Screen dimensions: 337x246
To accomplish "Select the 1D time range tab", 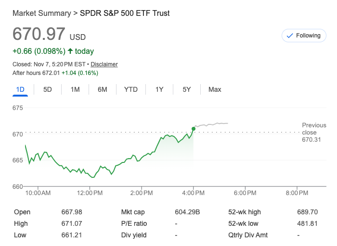I will 20,89.
